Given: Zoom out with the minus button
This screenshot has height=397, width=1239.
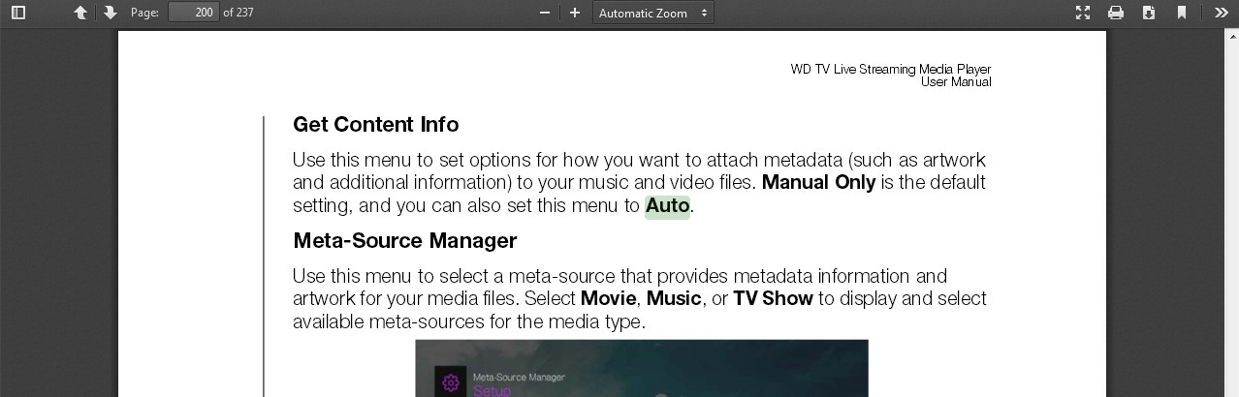Looking at the screenshot, I should 545,13.
